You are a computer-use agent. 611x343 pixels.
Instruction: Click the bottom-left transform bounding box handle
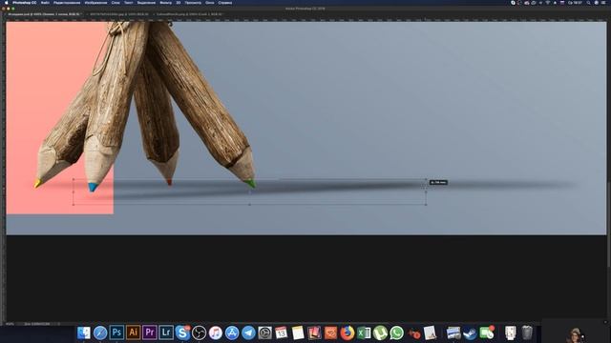pos(74,204)
